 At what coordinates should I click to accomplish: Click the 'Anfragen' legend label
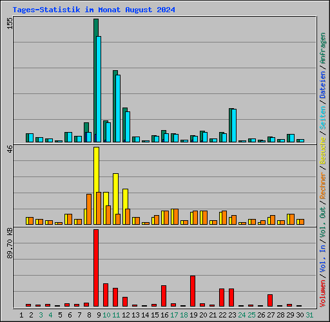pyautogui.click(x=323, y=48)
